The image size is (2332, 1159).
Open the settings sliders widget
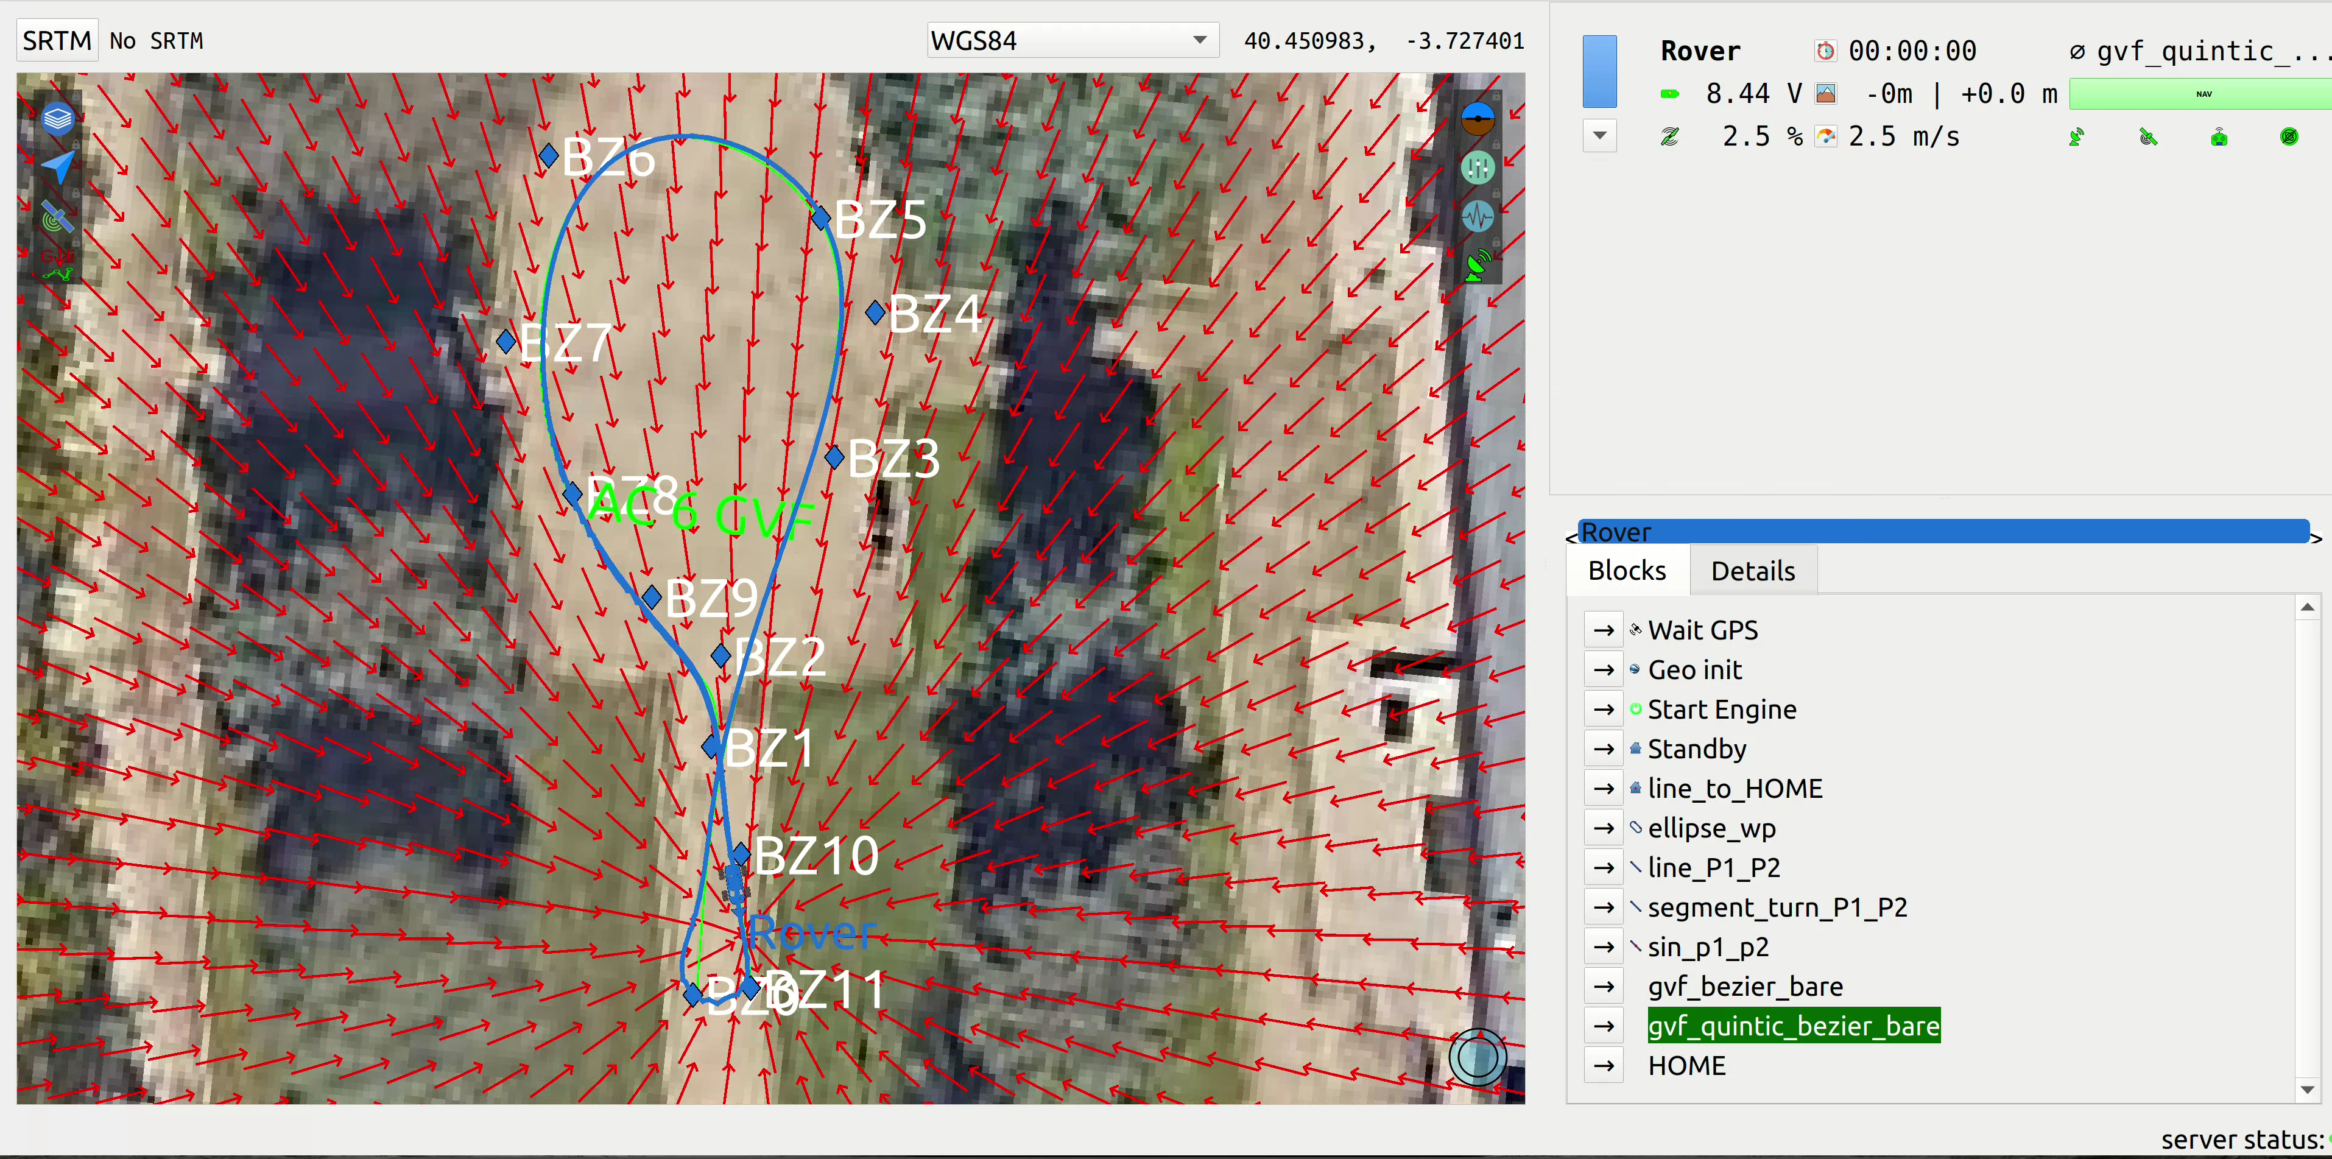pos(1478,167)
